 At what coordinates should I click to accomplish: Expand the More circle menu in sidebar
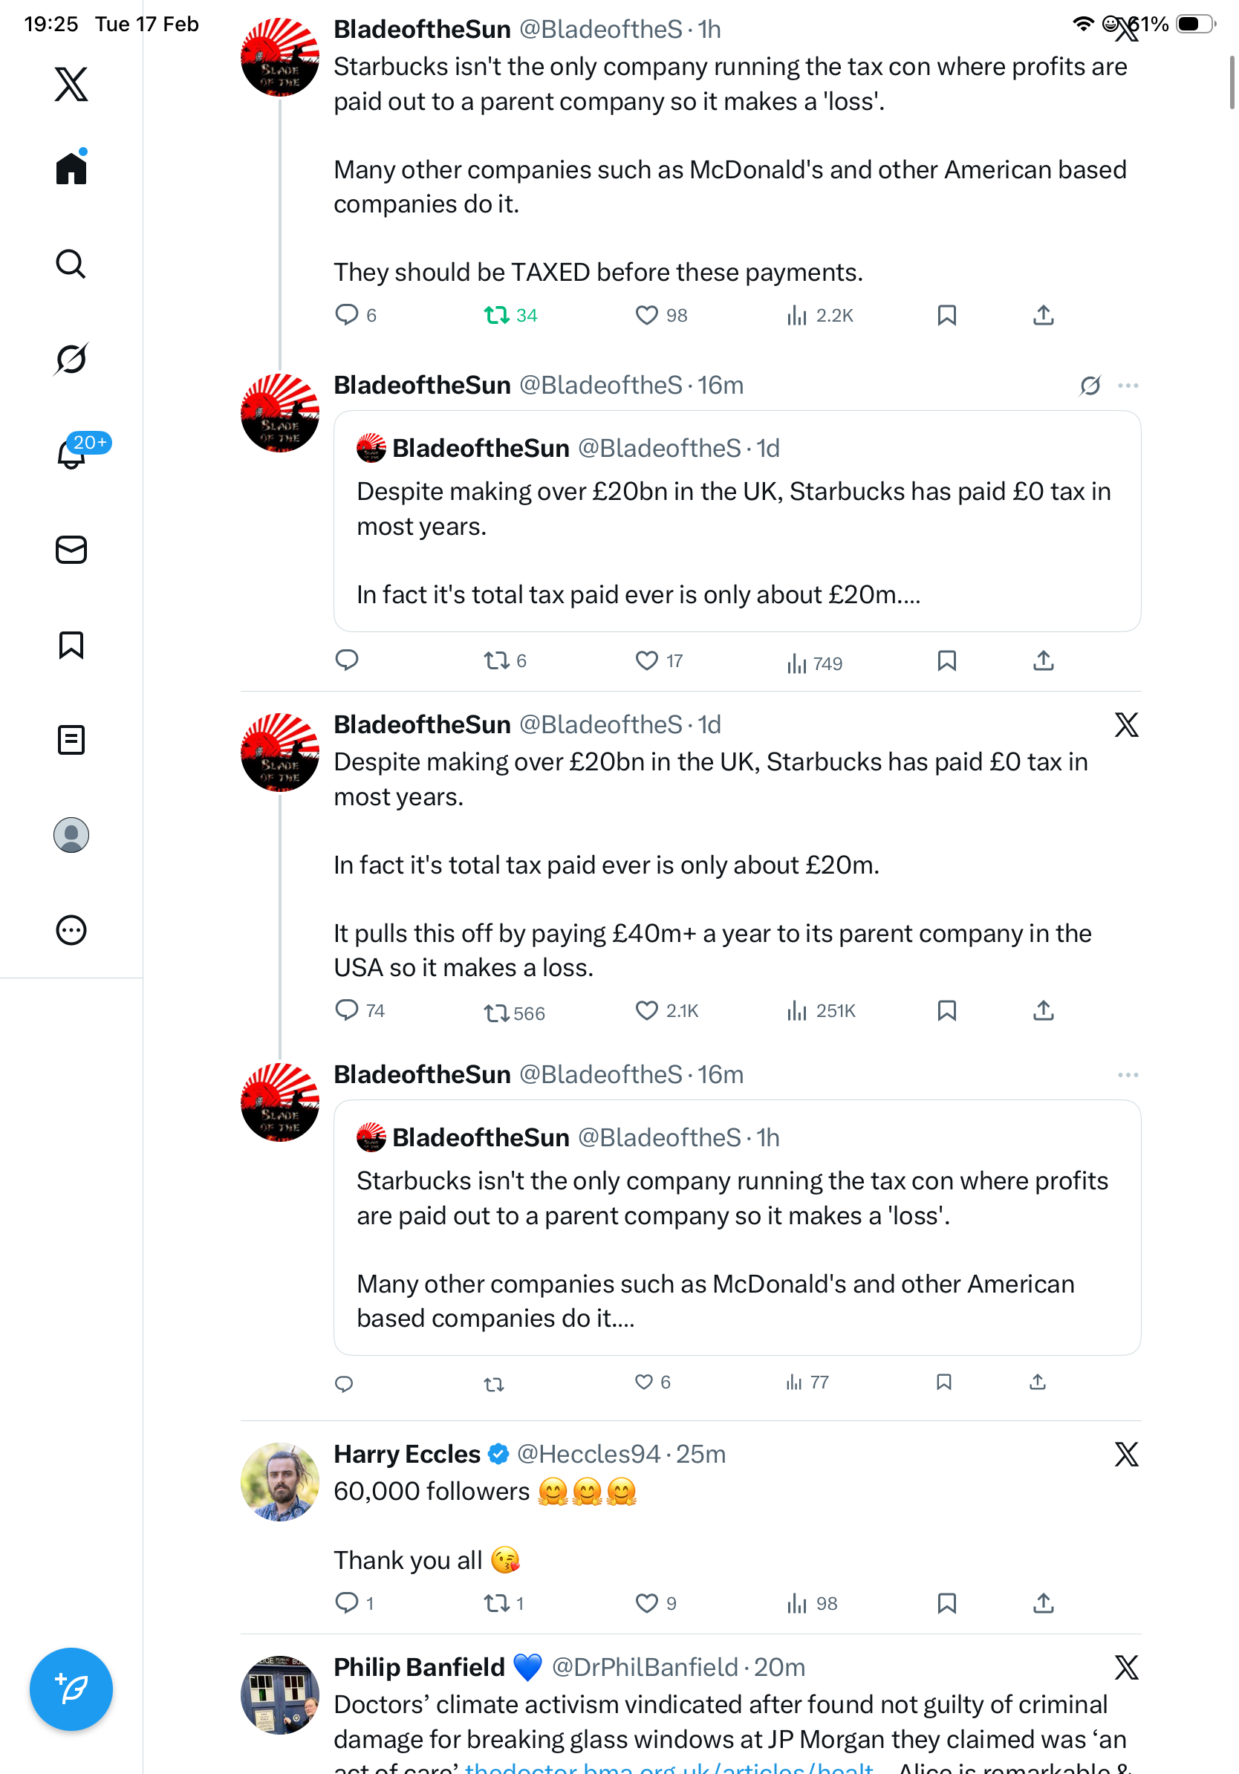tap(71, 930)
